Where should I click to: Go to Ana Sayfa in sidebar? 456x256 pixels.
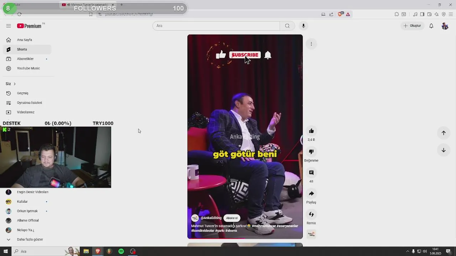[27, 40]
